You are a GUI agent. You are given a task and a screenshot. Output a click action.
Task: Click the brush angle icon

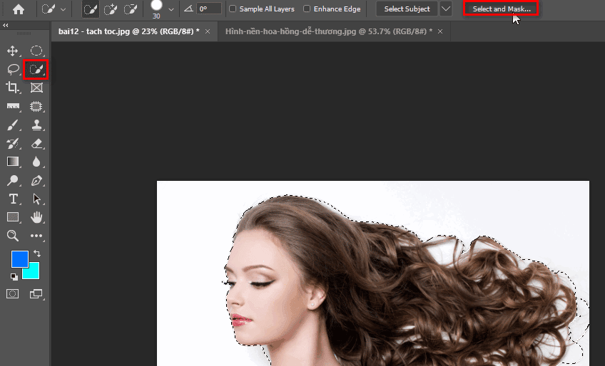pos(188,9)
